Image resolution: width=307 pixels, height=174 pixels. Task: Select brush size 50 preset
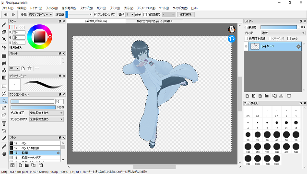tap(286, 136)
